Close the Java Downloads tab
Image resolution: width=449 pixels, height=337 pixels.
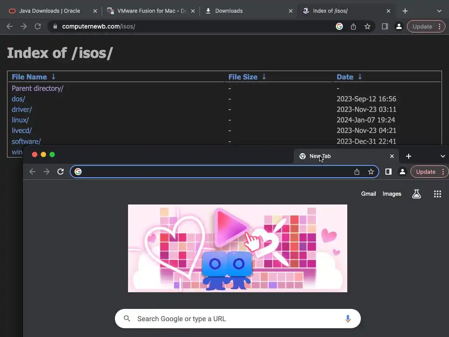tap(95, 11)
